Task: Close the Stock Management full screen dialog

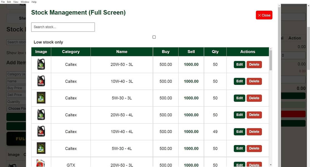Action: [264, 15]
